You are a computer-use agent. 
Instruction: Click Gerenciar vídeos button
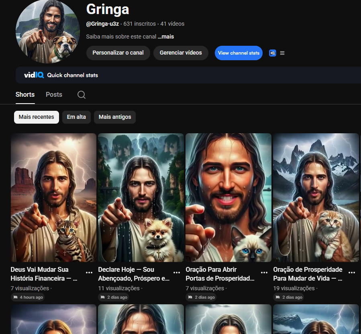[181, 53]
